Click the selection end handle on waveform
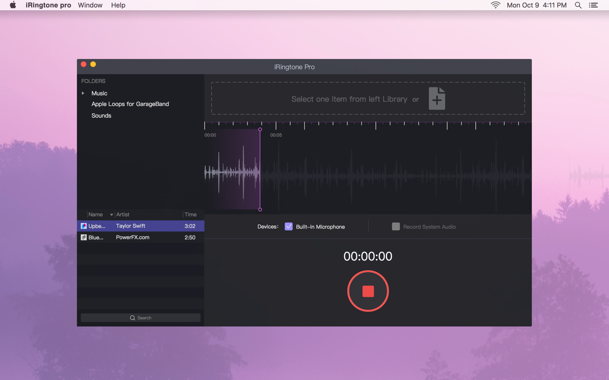 (260, 209)
